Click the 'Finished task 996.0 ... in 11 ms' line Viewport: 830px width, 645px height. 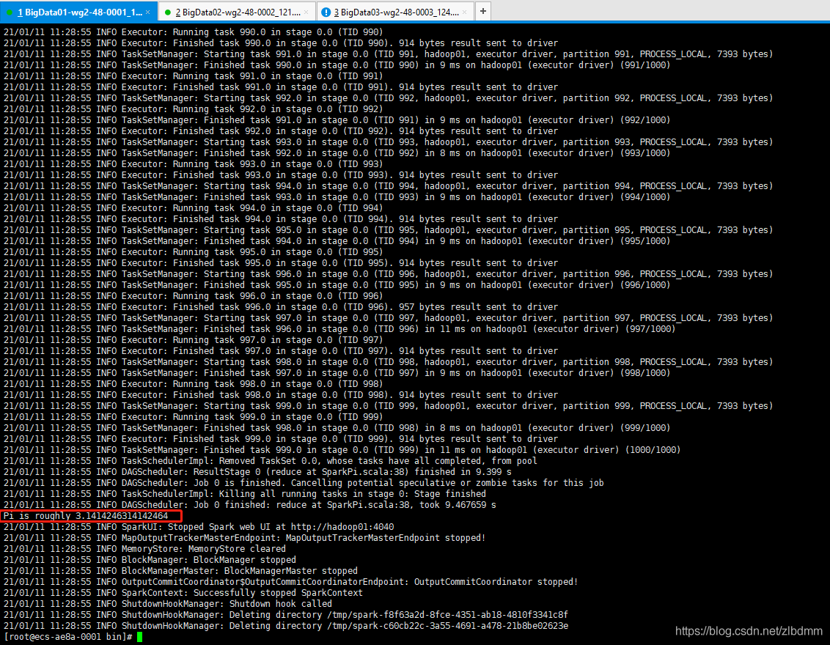339,329
